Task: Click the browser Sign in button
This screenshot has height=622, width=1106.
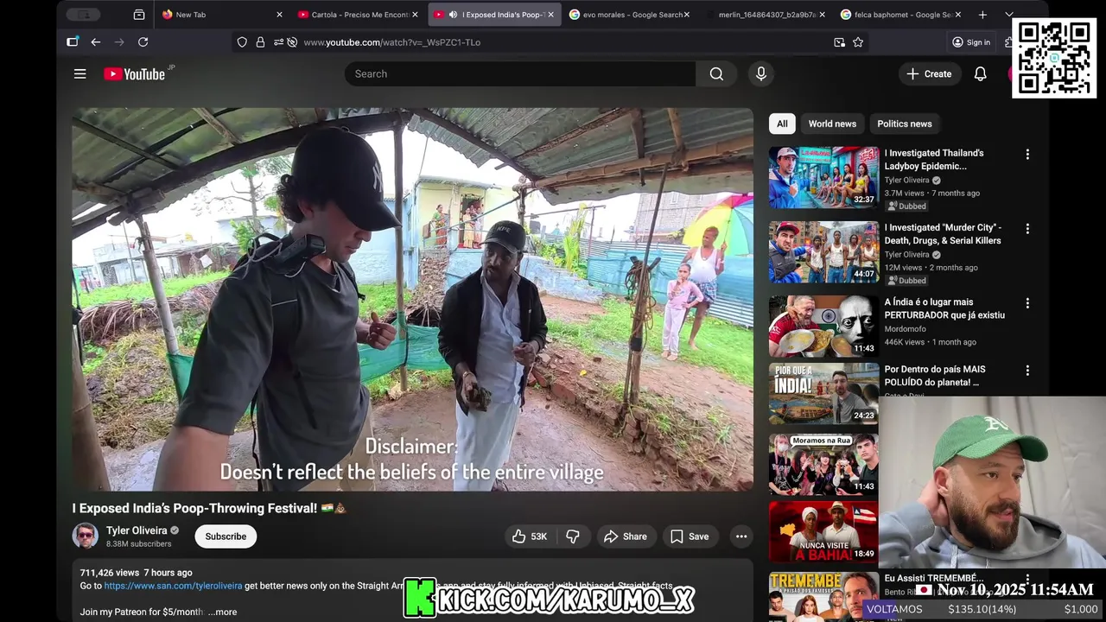Action: (x=971, y=42)
